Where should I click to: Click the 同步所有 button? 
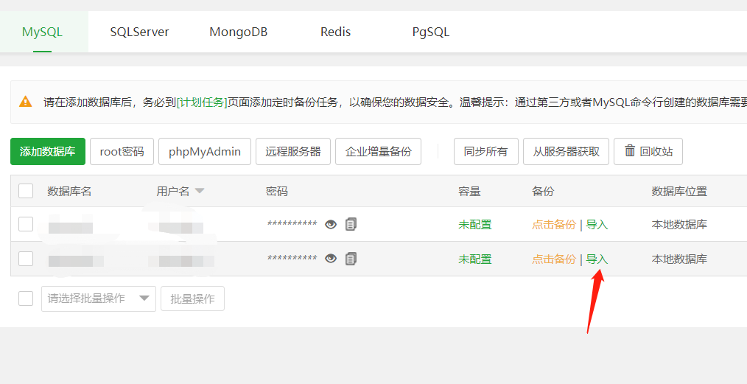(x=485, y=152)
